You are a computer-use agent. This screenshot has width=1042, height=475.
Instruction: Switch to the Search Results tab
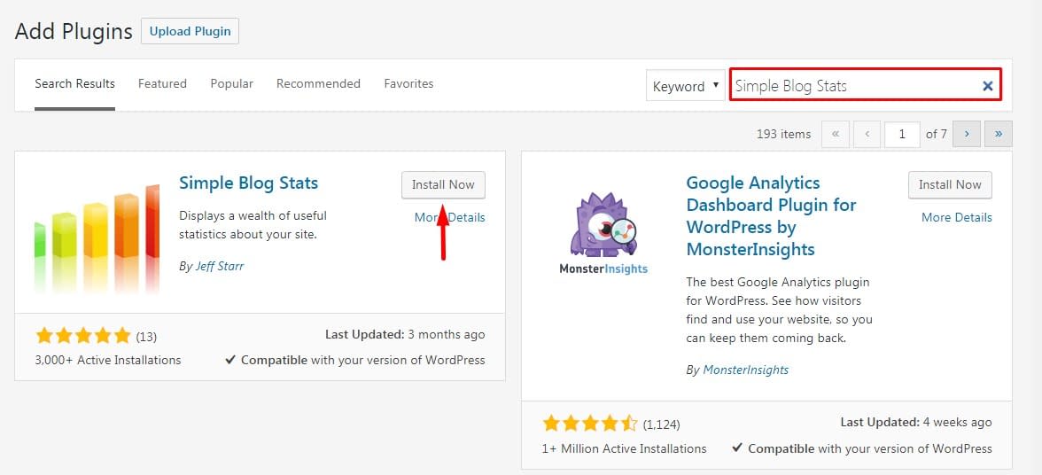74,83
